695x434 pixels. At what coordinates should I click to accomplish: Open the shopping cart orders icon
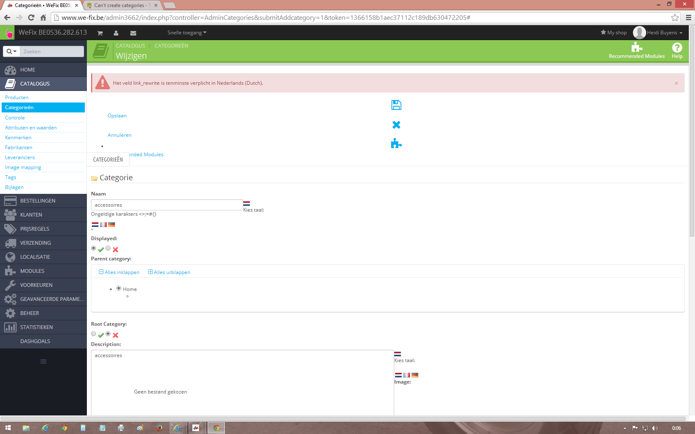click(100, 33)
